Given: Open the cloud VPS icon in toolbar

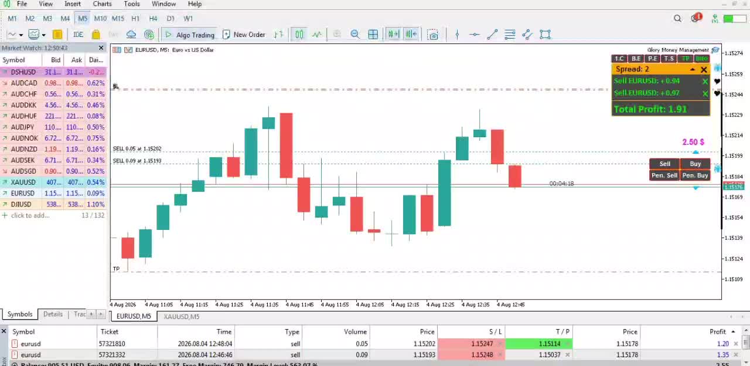Looking at the screenshot, I should point(131,35).
